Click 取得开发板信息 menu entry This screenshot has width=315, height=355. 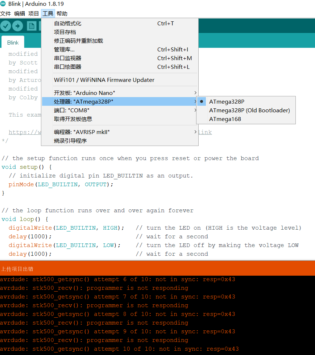point(120,119)
